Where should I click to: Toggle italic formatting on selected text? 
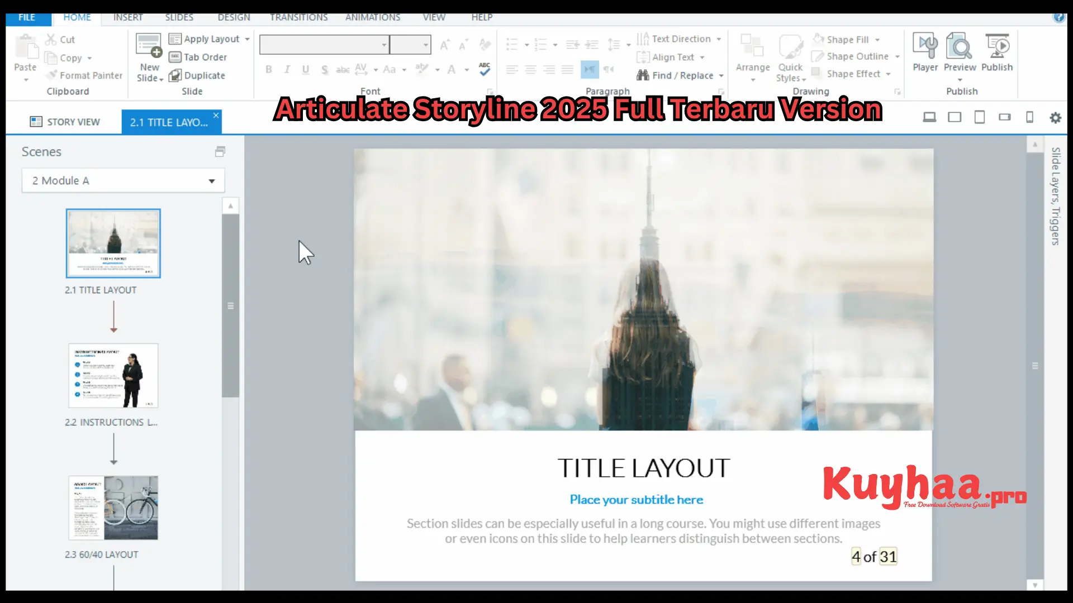coord(286,69)
